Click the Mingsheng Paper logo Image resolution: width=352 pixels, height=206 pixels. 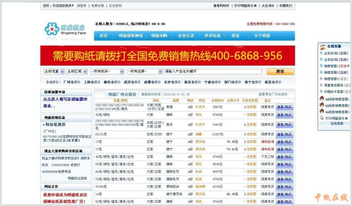click(65, 30)
